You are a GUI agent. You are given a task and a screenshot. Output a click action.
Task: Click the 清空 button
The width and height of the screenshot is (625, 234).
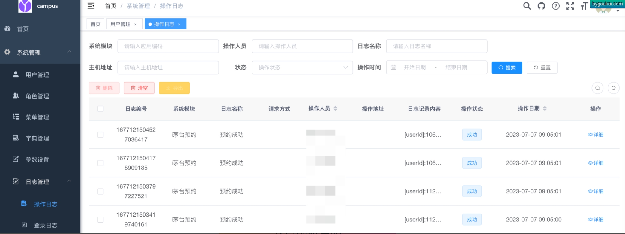tap(139, 88)
